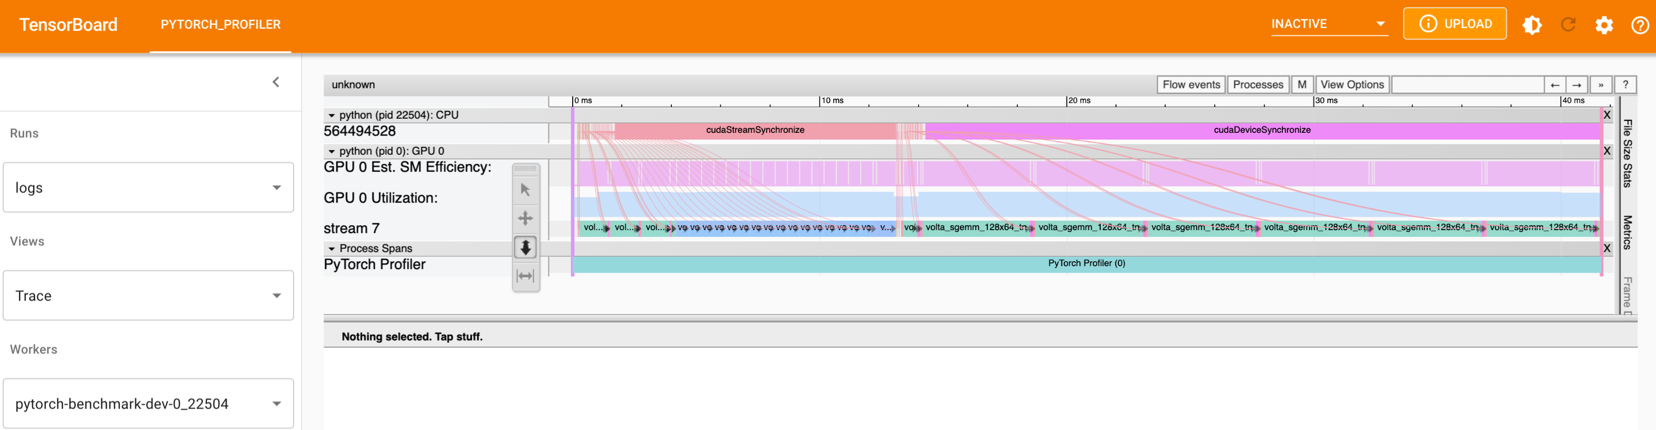Select first volta_sgemm_128x64 kernel in stream 7
The image size is (1656, 430).
pyautogui.click(x=976, y=228)
